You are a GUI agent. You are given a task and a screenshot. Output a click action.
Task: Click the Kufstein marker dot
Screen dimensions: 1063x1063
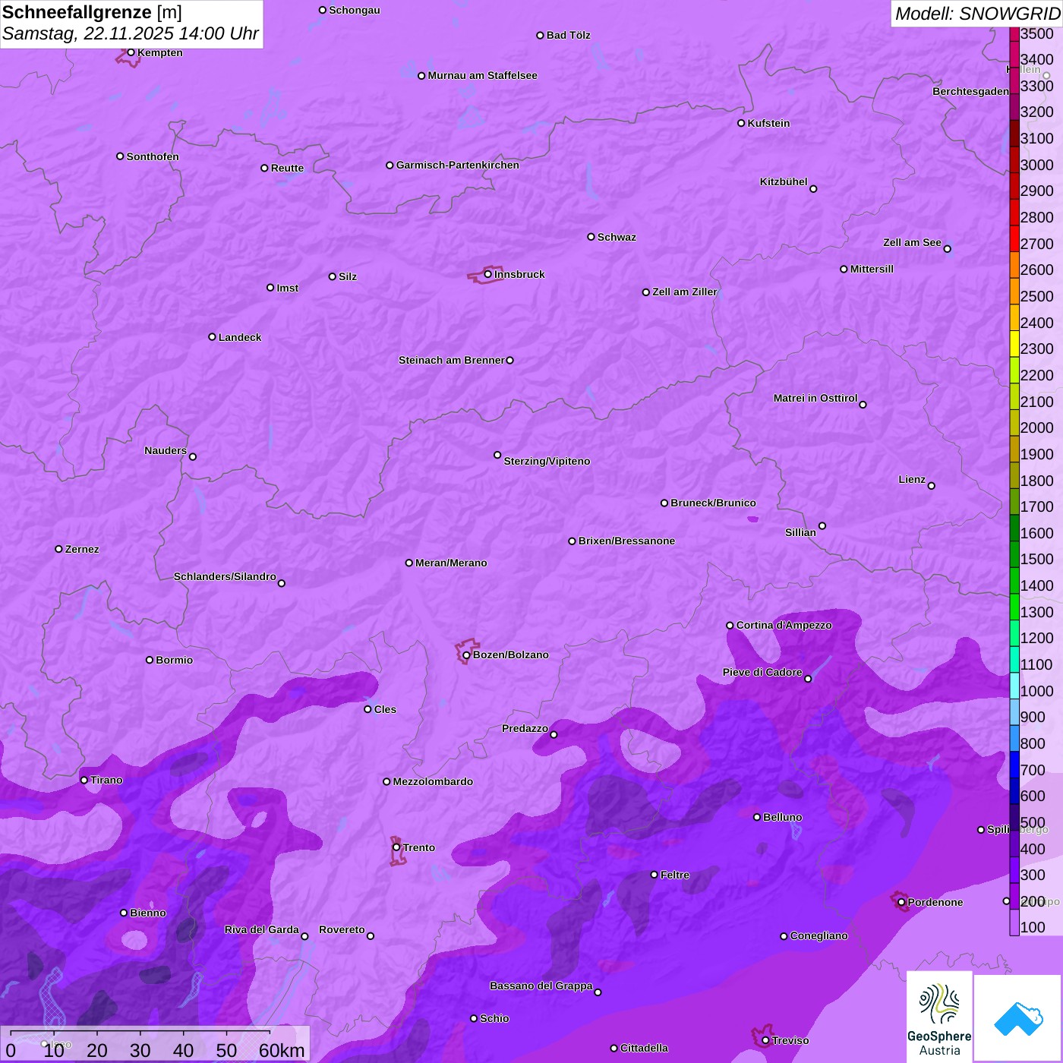[741, 123]
